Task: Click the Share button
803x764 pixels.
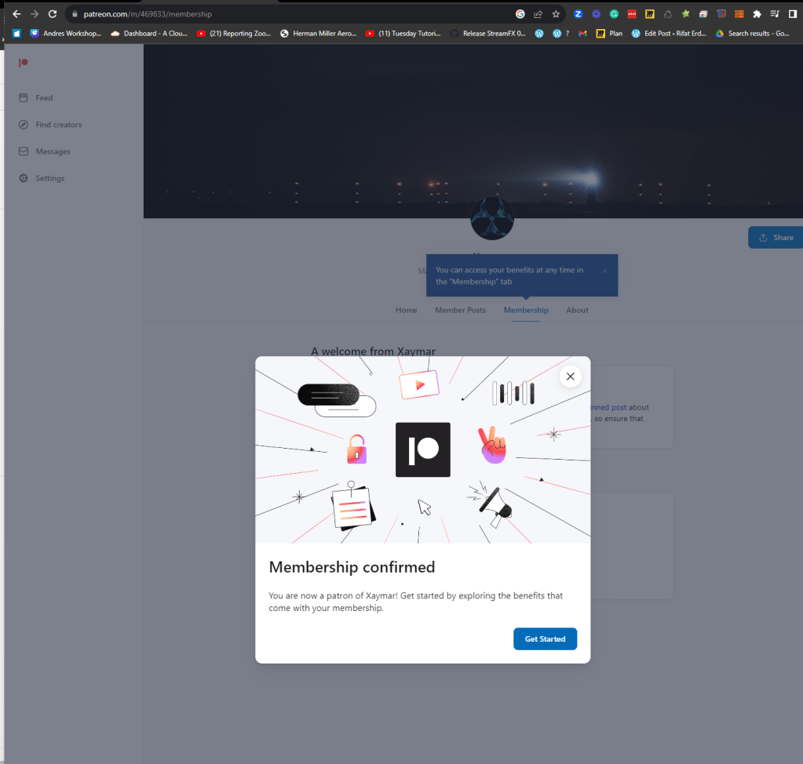Action: point(776,238)
